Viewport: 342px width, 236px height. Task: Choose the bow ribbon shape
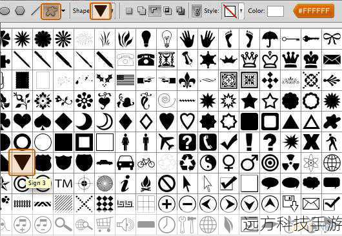tap(332, 38)
